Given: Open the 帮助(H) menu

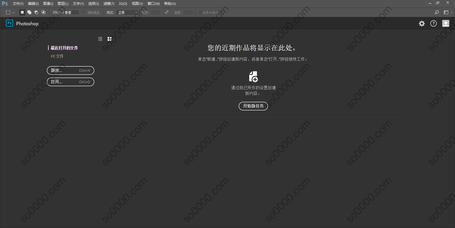Looking at the screenshot, I should pos(170,4).
